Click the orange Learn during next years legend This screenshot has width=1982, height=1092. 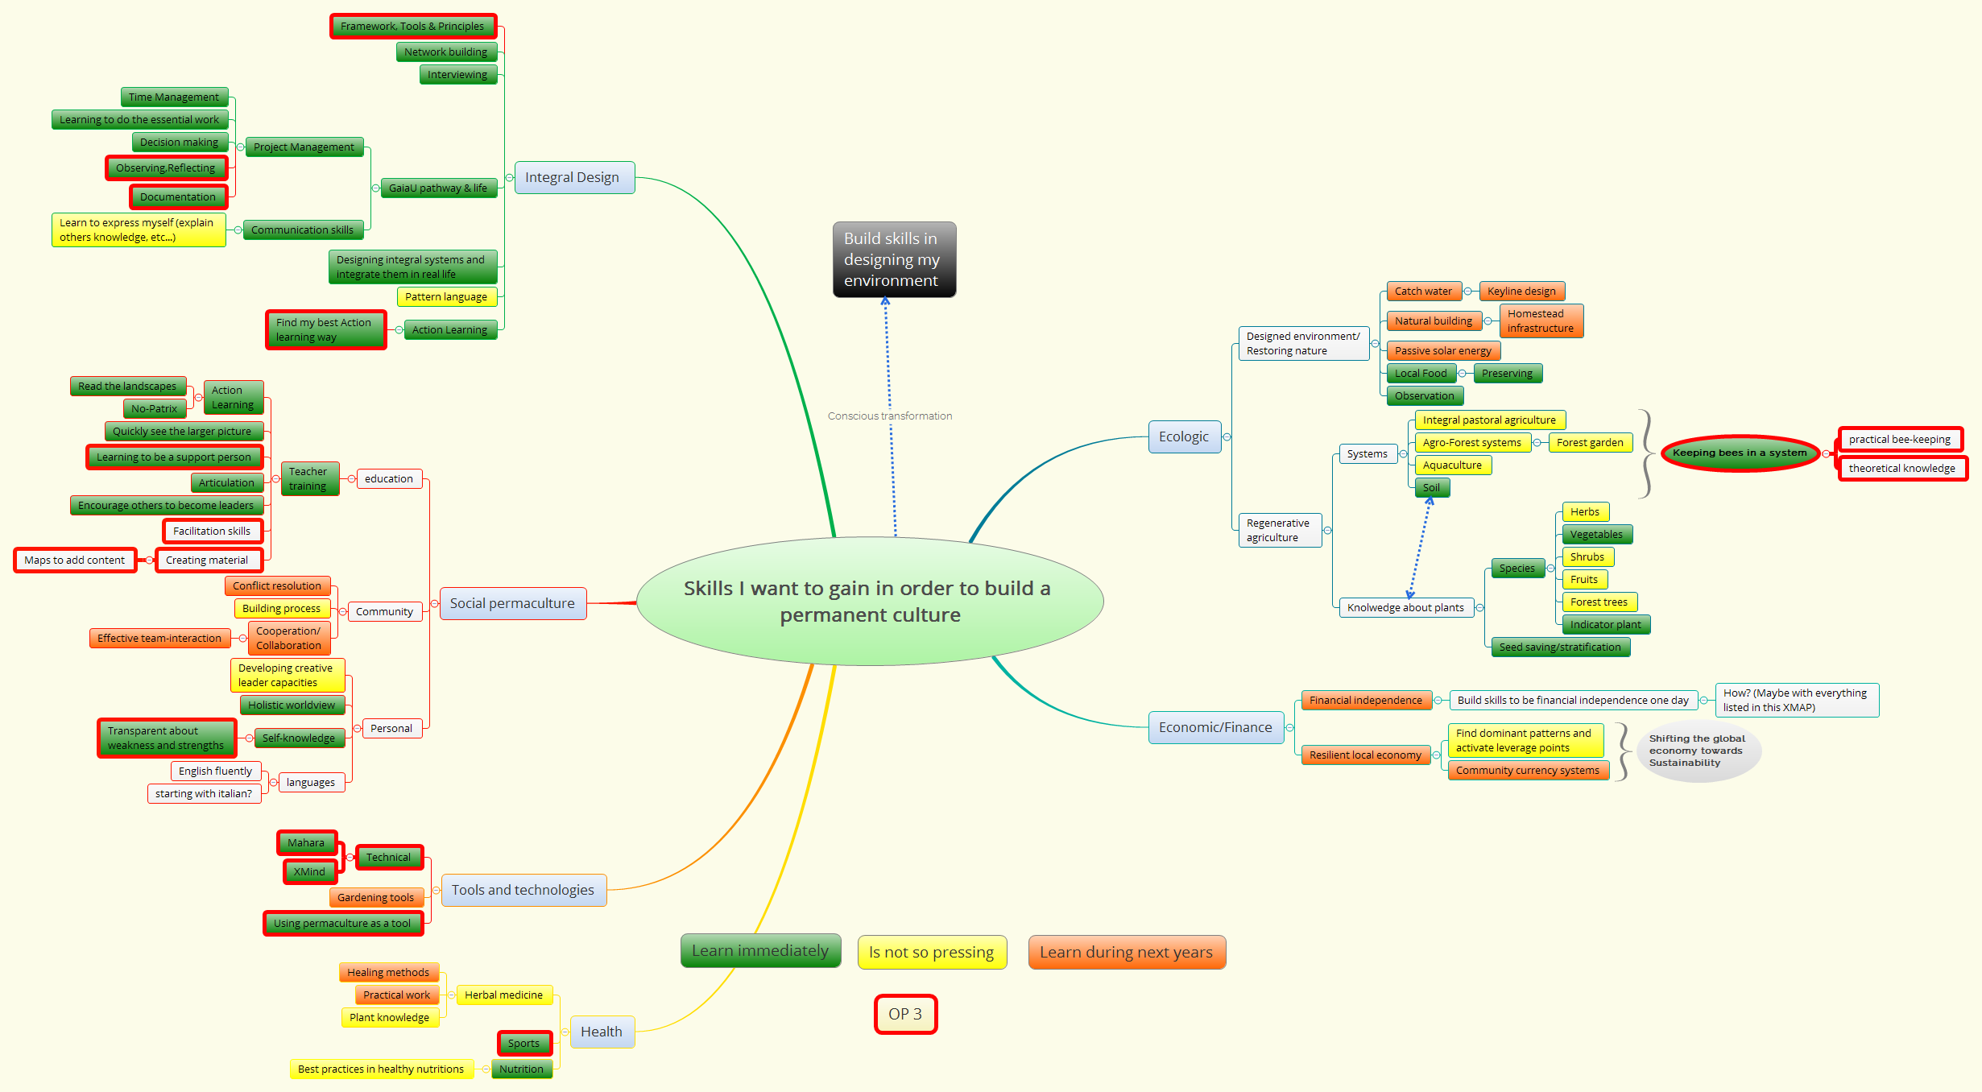[1125, 953]
